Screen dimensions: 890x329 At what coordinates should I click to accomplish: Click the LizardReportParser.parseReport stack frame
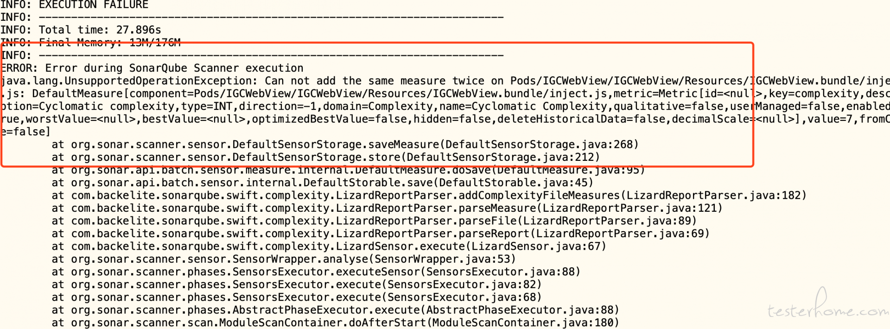pos(381,234)
